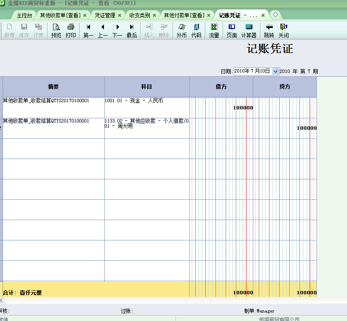Click the 还原 restore icon
This screenshot has width=347, height=321.
pos(38,31)
